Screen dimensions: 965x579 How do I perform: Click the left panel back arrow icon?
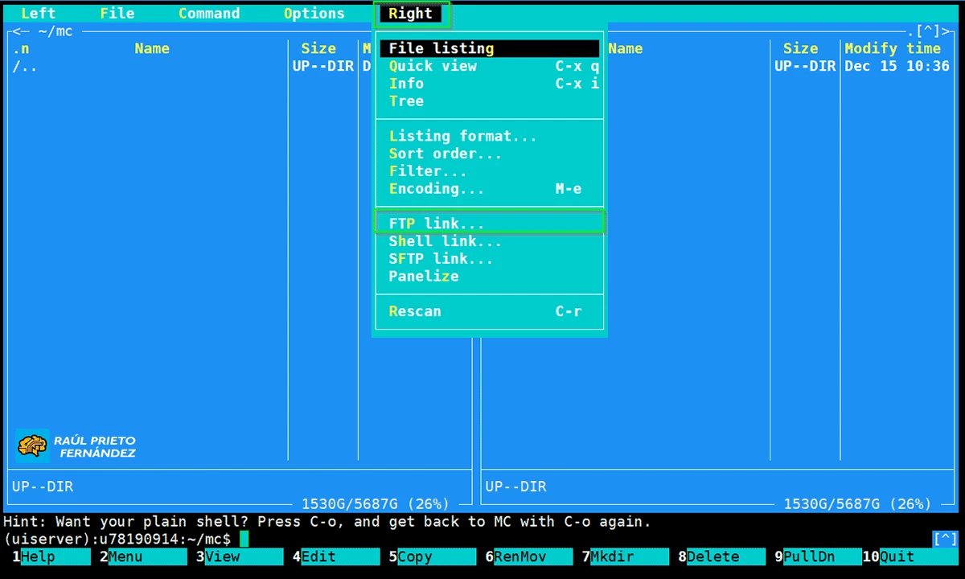(x=21, y=31)
